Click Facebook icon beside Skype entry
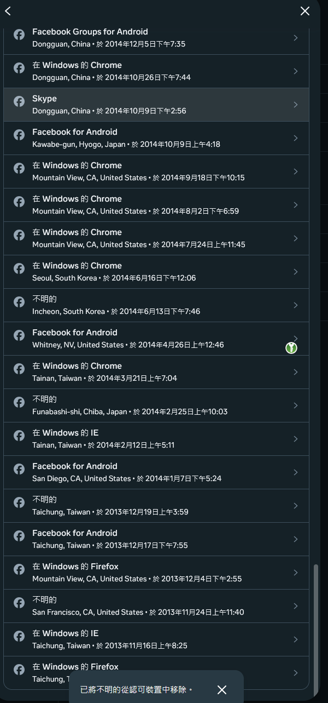The width and height of the screenshot is (328, 703). (19, 101)
